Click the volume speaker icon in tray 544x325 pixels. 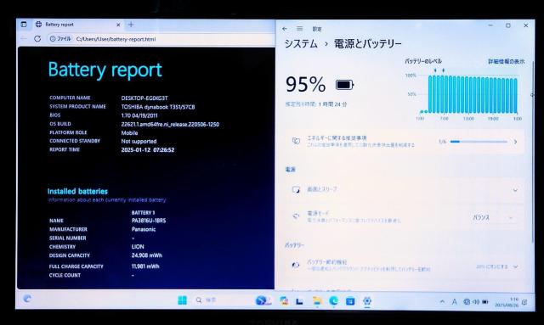click(476, 302)
